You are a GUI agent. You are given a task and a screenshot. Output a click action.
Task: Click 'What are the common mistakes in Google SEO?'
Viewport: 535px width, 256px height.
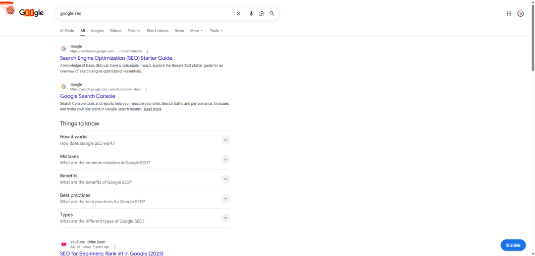pos(105,163)
